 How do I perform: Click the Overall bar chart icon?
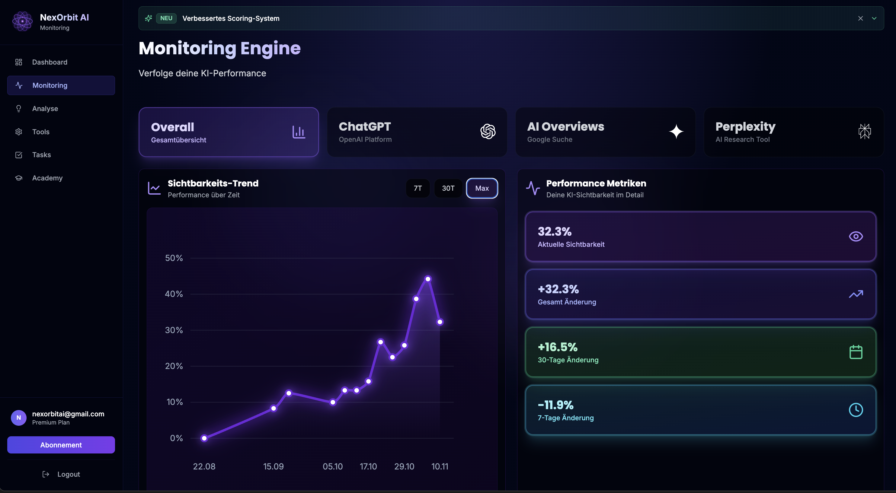click(x=299, y=132)
